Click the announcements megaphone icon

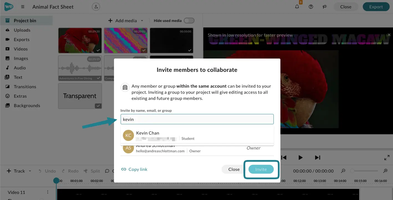pos(324,7)
